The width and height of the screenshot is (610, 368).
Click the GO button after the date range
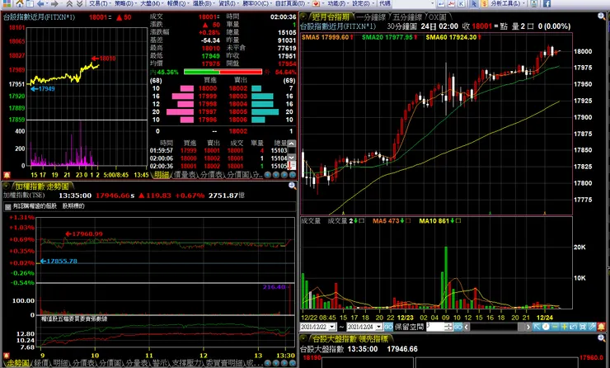click(x=388, y=327)
